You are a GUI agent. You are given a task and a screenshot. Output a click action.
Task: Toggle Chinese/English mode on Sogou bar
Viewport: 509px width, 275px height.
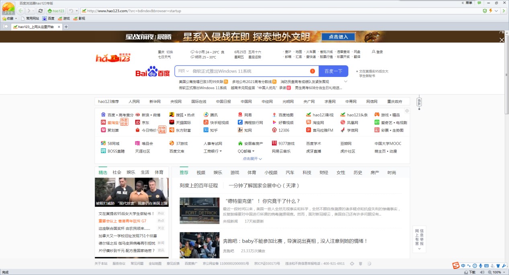click(x=463, y=265)
